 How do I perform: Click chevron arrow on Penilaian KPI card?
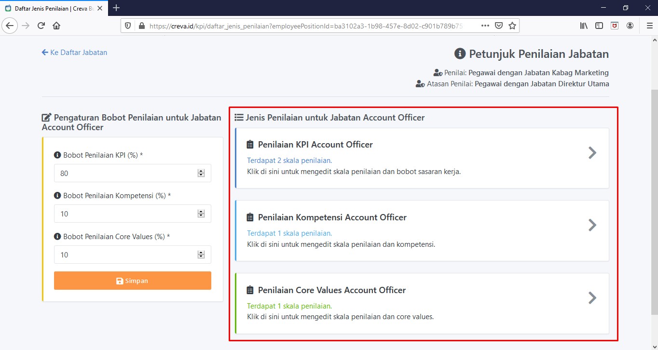click(x=593, y=153)
